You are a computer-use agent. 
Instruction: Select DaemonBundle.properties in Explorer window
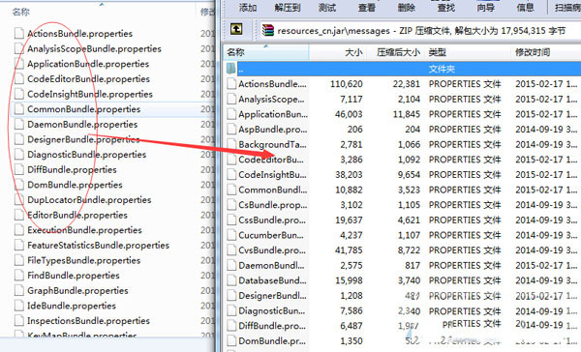tap(82, 125)
